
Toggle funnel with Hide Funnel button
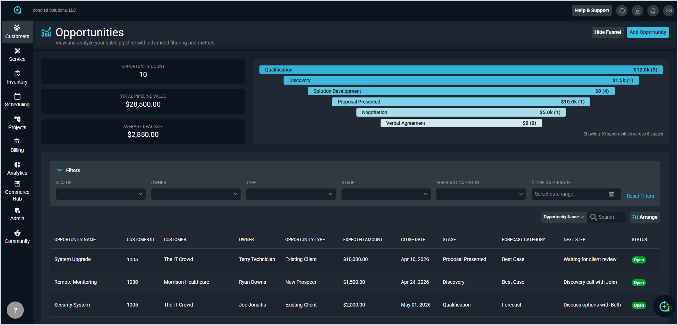[x=607, y=32]
